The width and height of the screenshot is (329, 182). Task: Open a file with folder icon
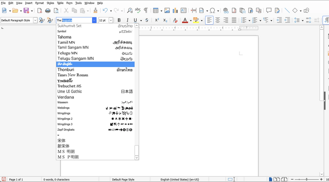[15, 10]
